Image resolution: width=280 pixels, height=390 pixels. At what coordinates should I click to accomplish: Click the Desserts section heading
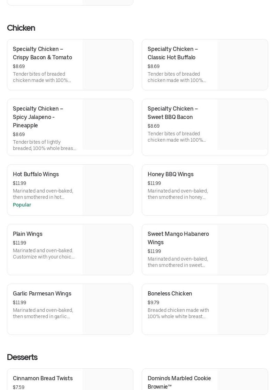(22, 357)
